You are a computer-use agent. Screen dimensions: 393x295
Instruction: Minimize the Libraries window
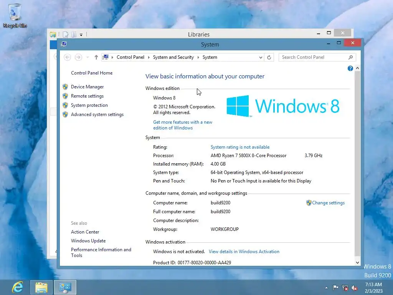[x=318, y=33]
